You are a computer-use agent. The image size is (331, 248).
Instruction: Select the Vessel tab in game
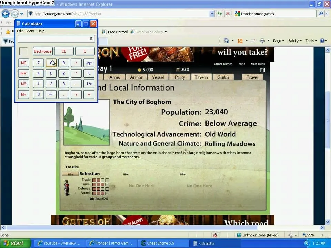[158, 77]
